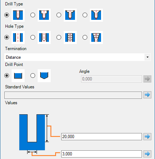Select the clearance hole type icon
Screen dimensions: 155x159
click(44, 37)
